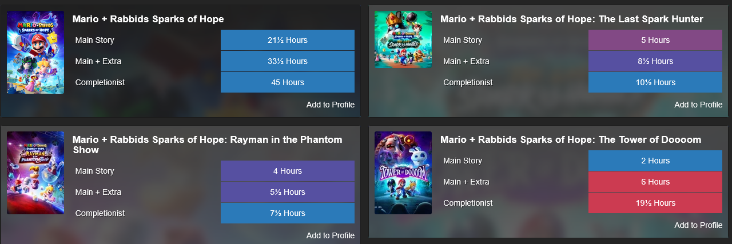Select the 7½ Hours Completionist bar
This screenshot has height=244, width=732.
[x=288, y=213]
